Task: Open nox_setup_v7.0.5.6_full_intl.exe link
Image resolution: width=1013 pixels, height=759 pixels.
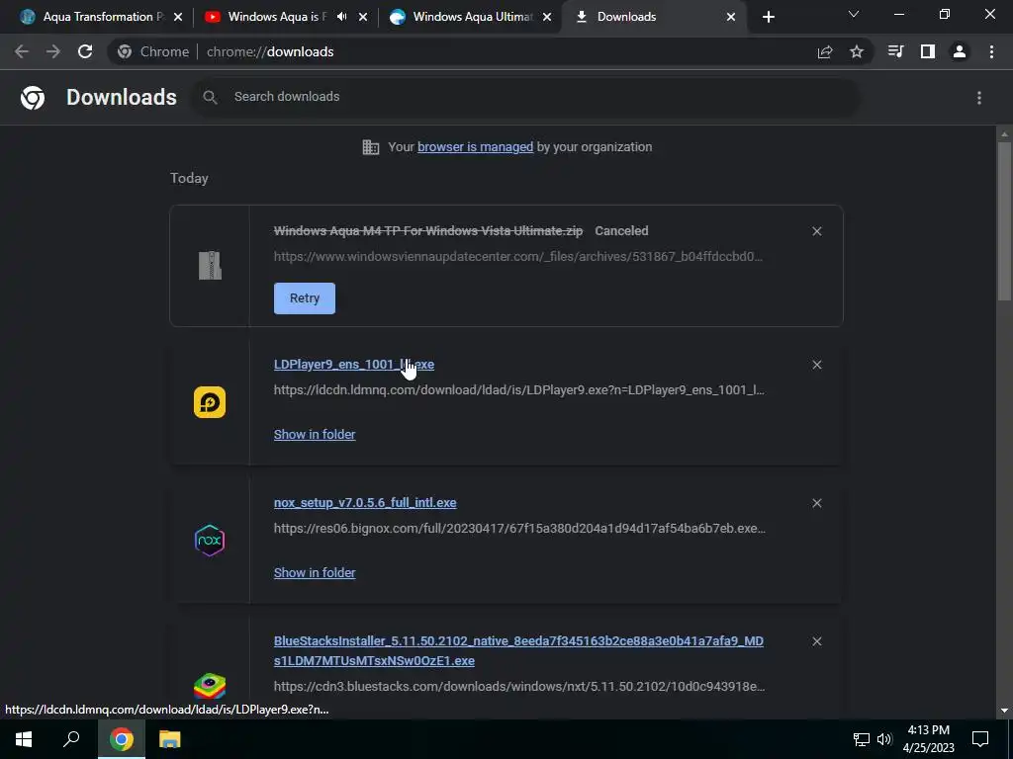Action: 365,503
